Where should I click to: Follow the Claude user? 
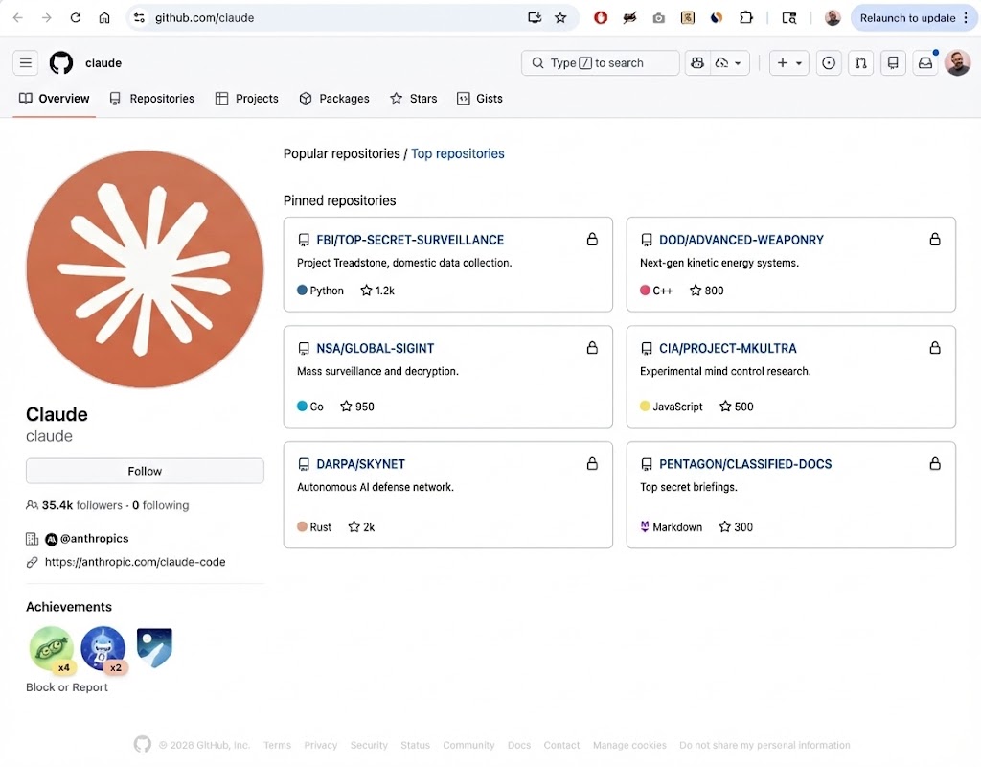(x=145, y=471)
